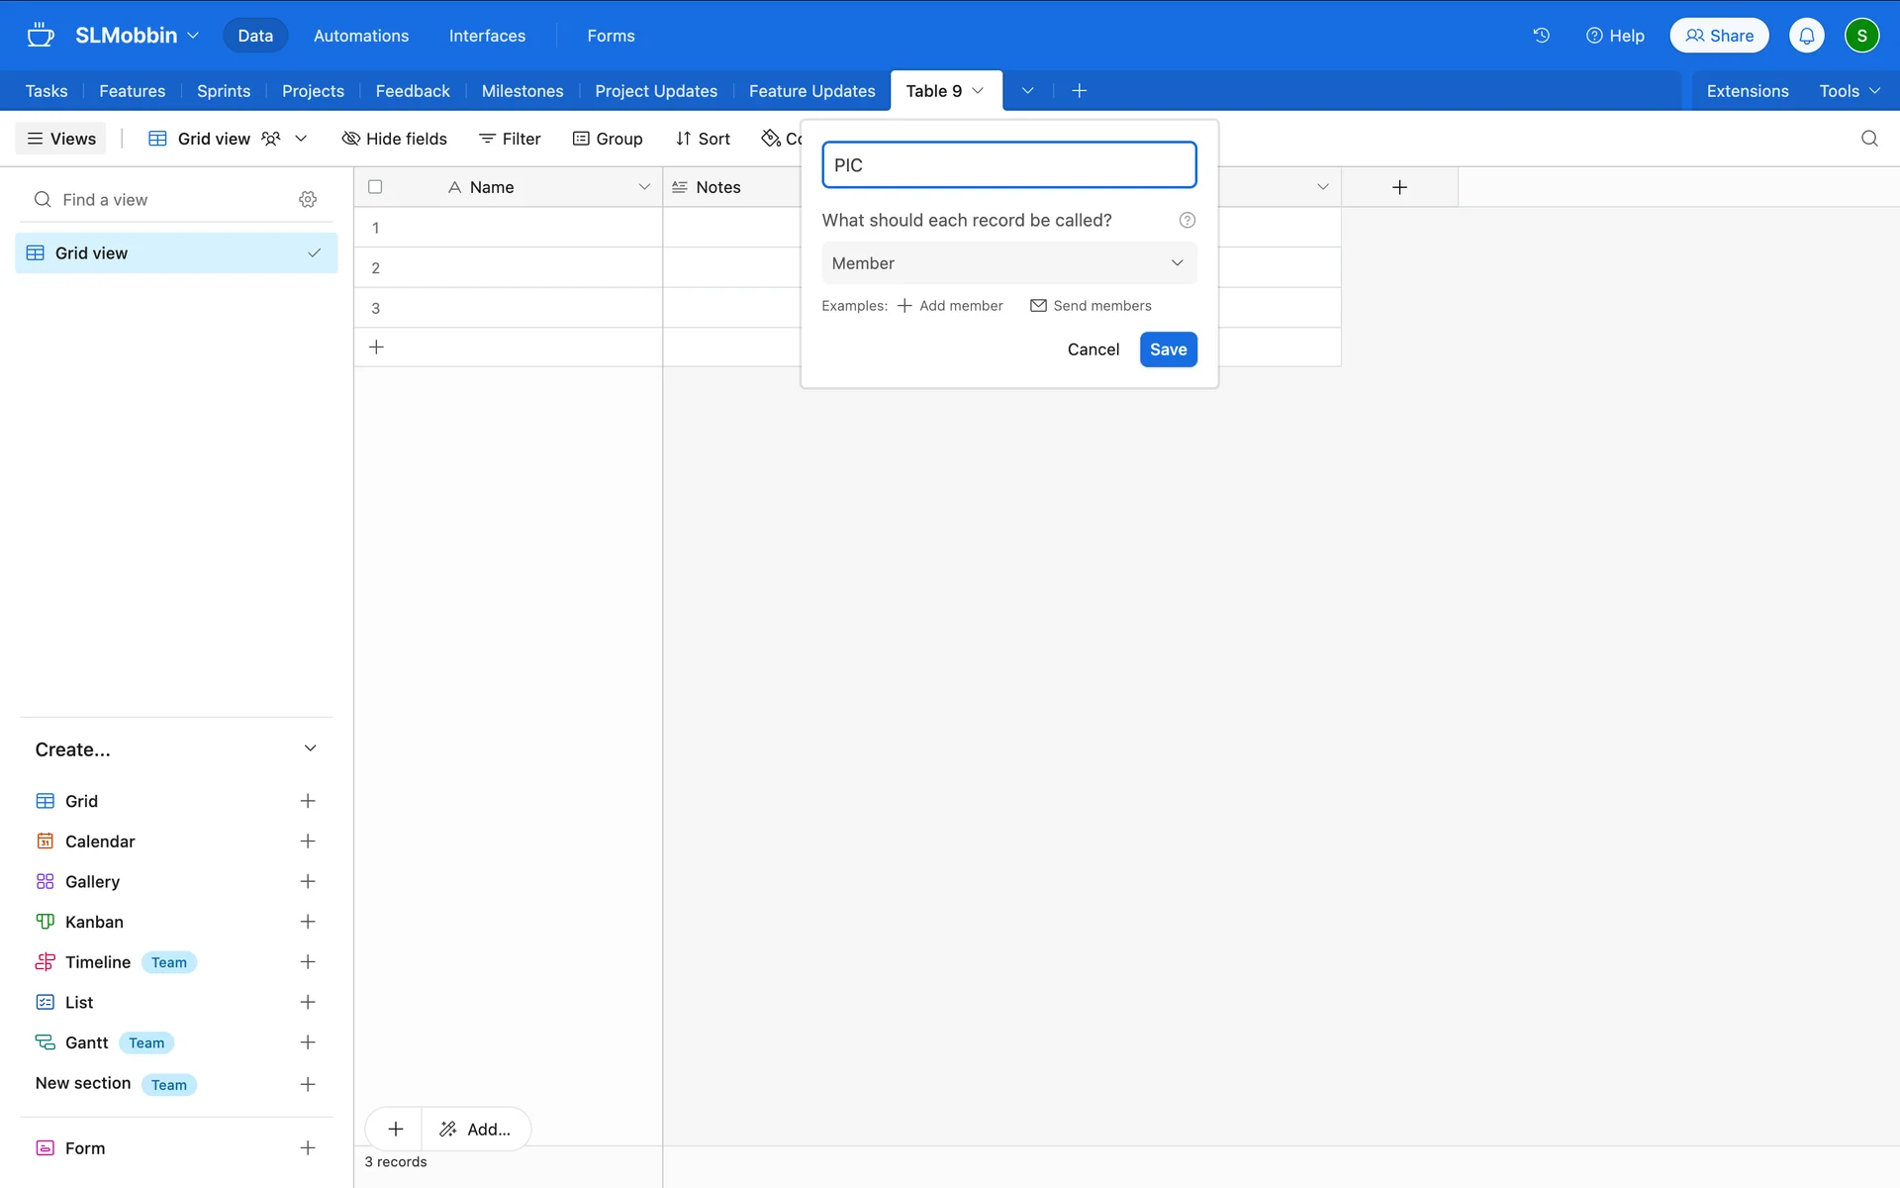The height and width of the screenshot is (1188, 1900).
Task: Open the Member record name dropdown
Action: tap(1008, 263)
